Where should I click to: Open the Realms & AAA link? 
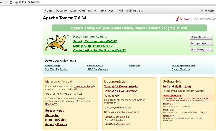(95, 65)
